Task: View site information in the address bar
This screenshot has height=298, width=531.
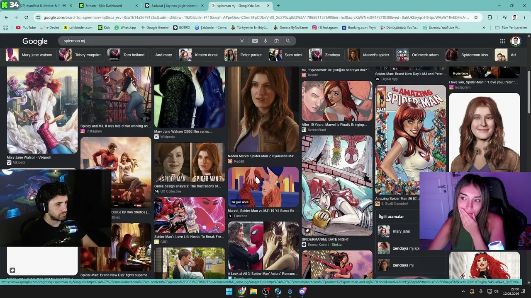Action: (x=39, y=17)
